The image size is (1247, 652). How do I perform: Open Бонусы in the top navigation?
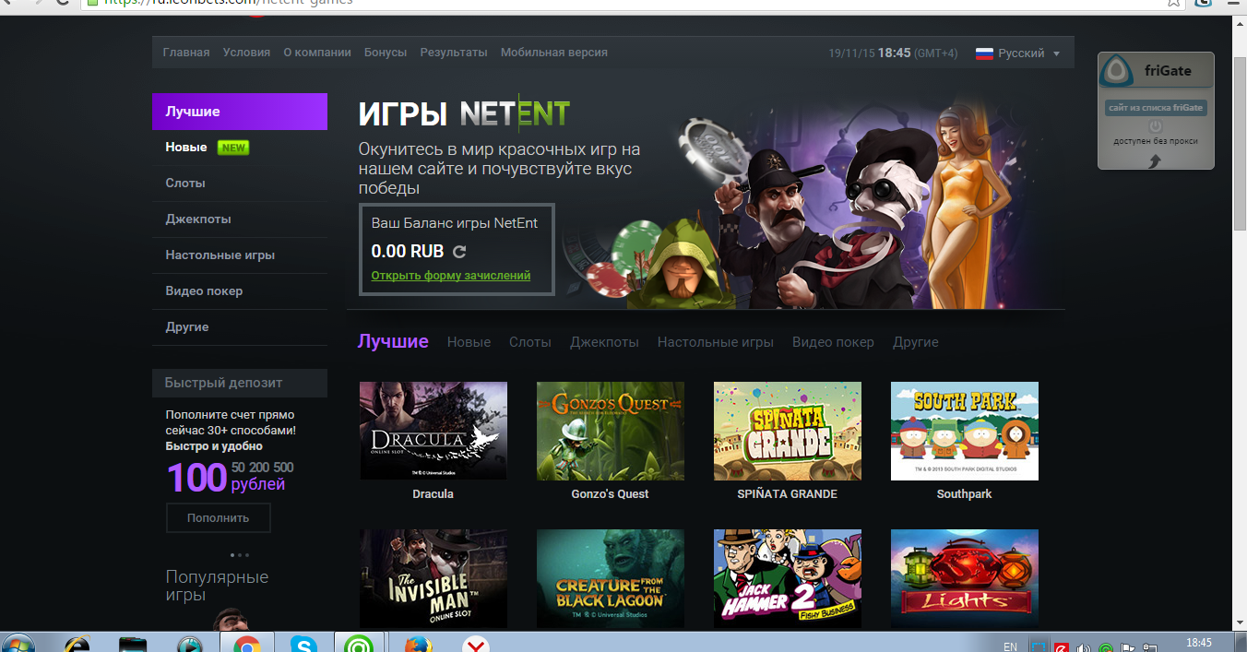[x=386, y=53]
